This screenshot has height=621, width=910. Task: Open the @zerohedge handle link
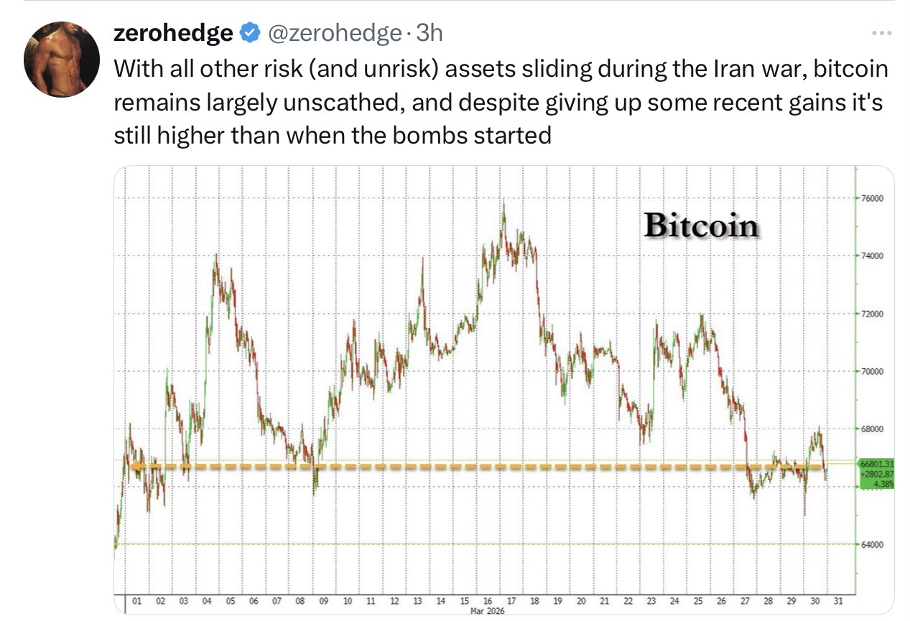(335, 33)
